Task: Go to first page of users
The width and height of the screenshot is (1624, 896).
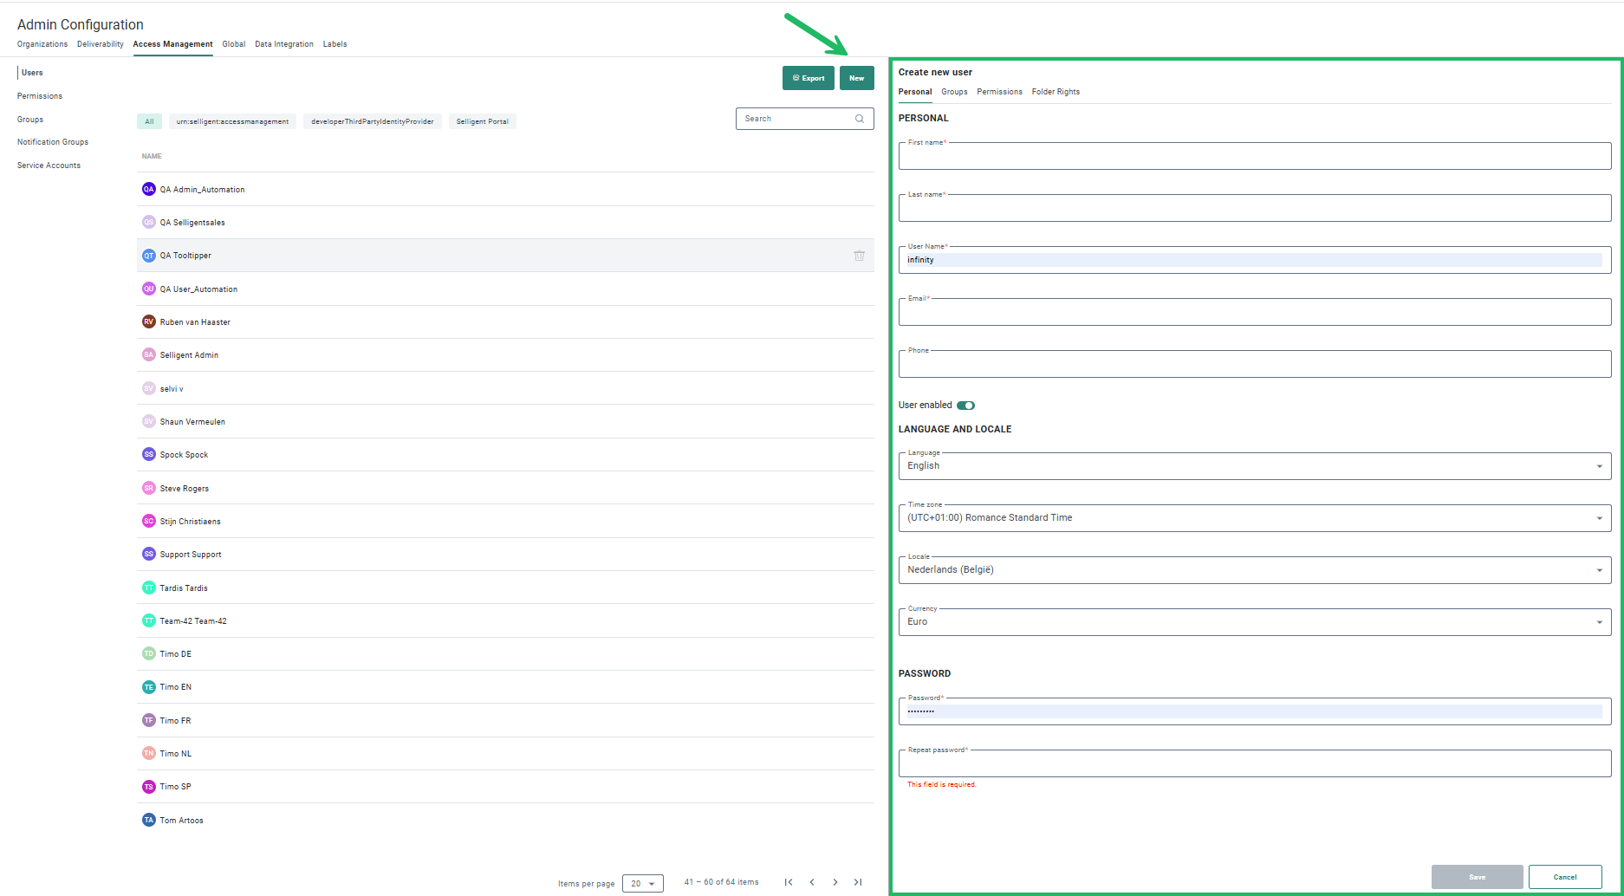Action: click(789, 882)
